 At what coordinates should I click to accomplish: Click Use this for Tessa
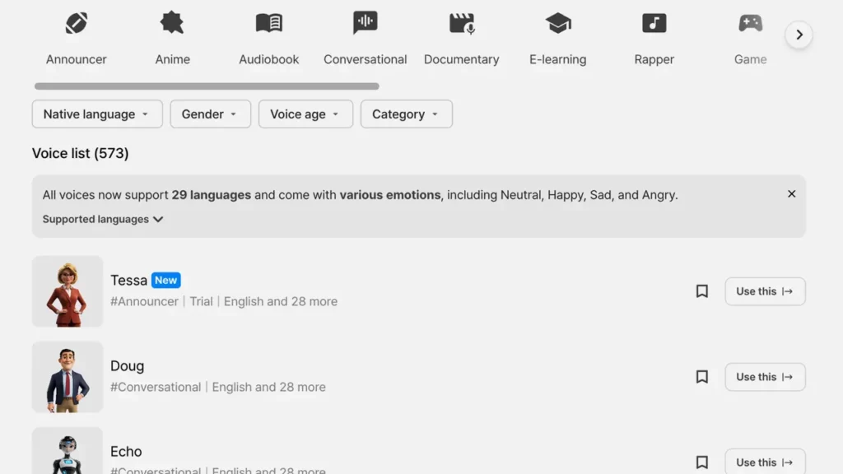pyautogui.click(x=765, y=291)
